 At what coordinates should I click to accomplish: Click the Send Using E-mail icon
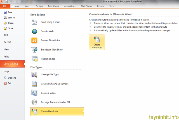pos(35,22)
